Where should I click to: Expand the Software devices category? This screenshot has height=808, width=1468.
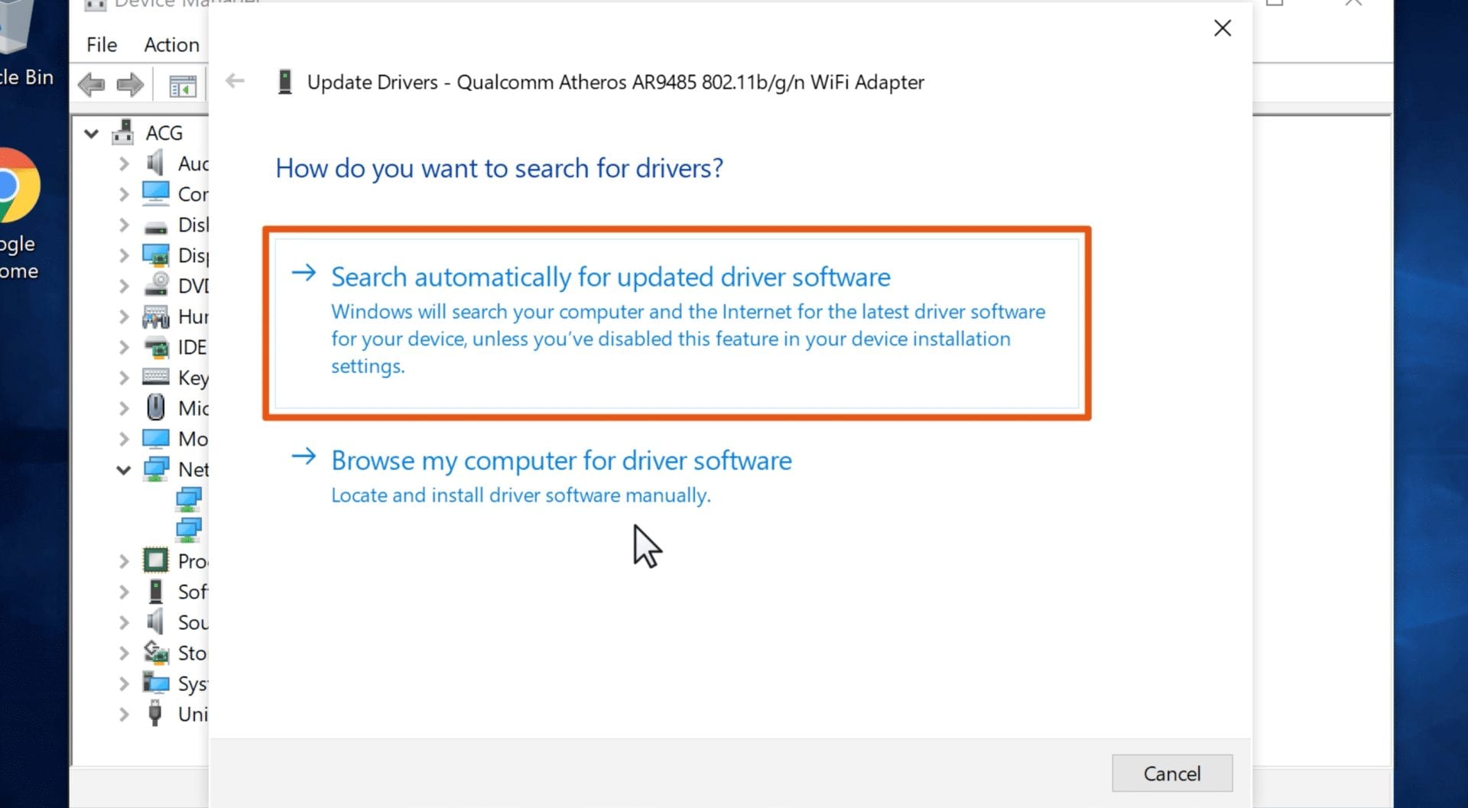pos(124,592)
